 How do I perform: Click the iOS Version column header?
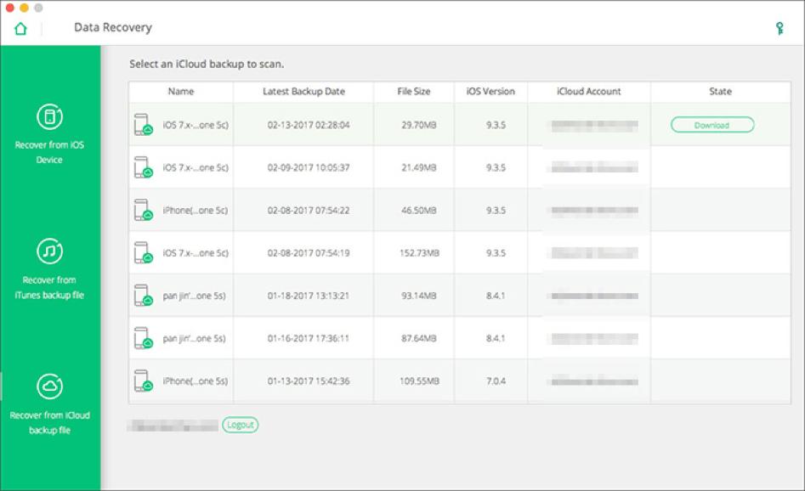(490, 91)
